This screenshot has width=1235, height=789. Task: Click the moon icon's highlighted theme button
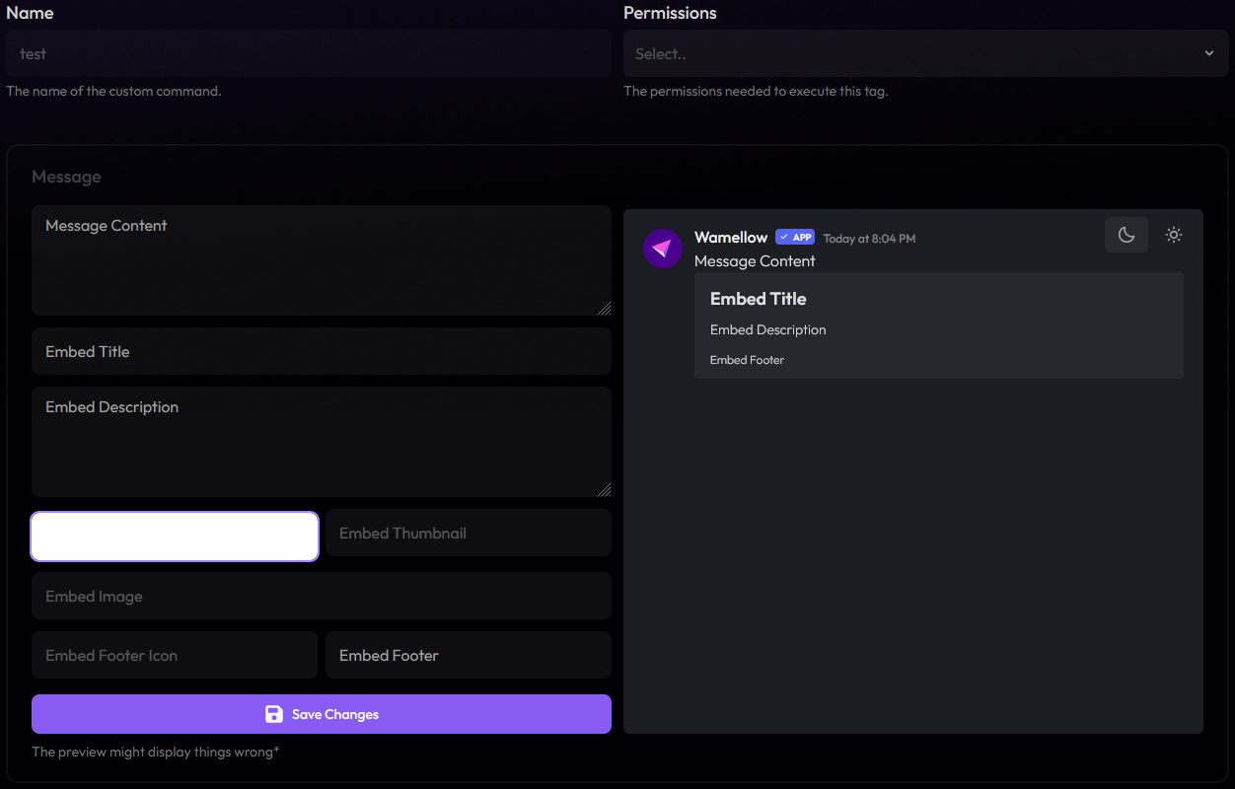coord(1126,235)
